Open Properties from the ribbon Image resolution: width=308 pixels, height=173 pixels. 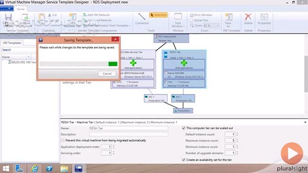[264, 19]
